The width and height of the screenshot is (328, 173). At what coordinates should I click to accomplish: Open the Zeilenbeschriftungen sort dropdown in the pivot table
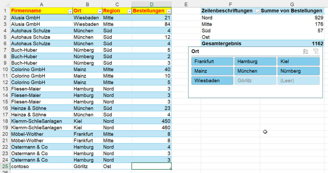257,11
